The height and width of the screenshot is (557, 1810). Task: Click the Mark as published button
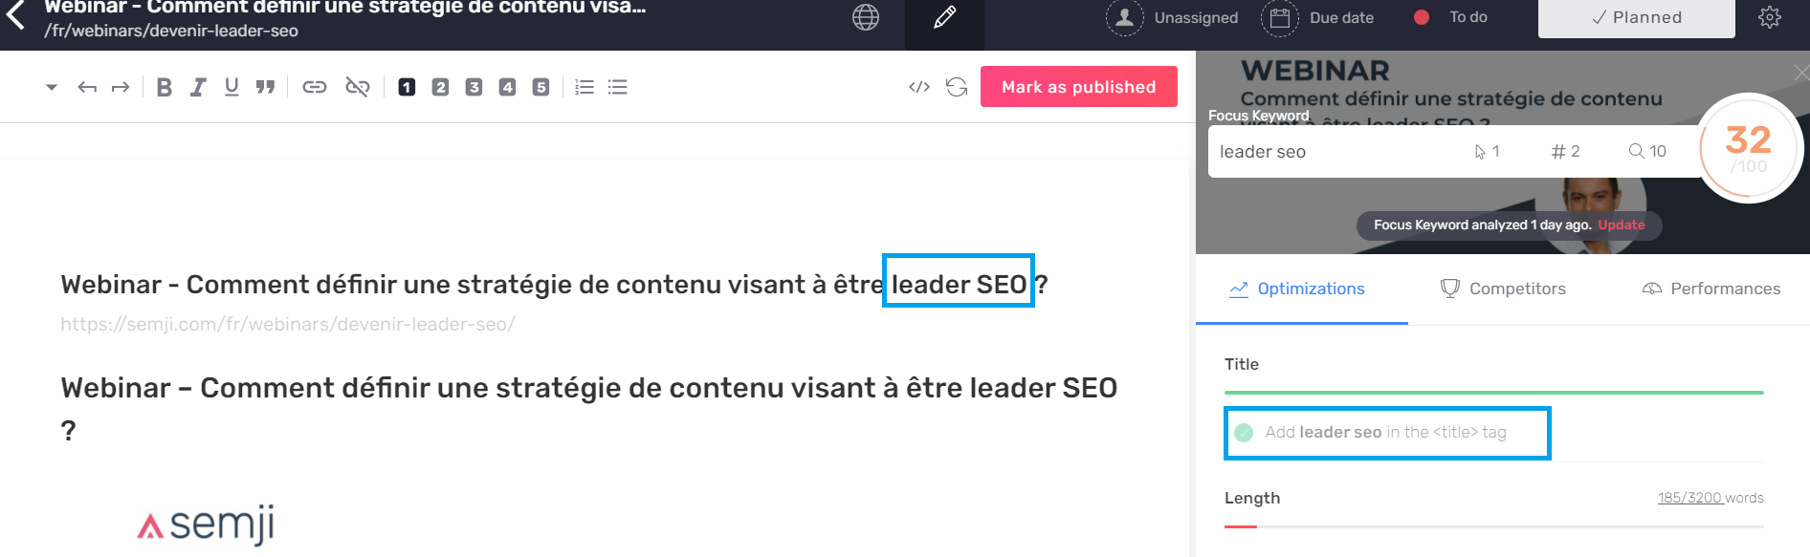point(1079,87)
